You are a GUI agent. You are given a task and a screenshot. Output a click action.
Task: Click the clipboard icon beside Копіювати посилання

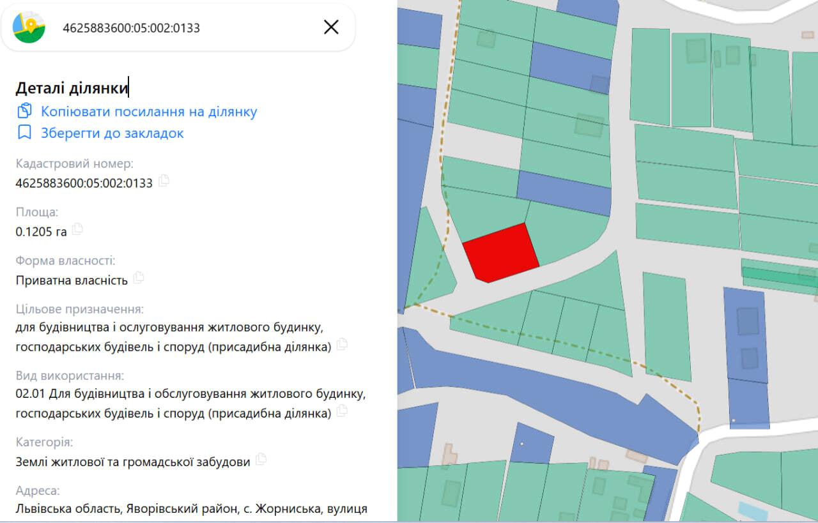24,111
